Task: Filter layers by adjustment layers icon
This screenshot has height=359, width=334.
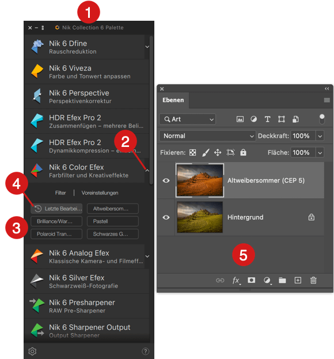Action: (x=253, y=119)
